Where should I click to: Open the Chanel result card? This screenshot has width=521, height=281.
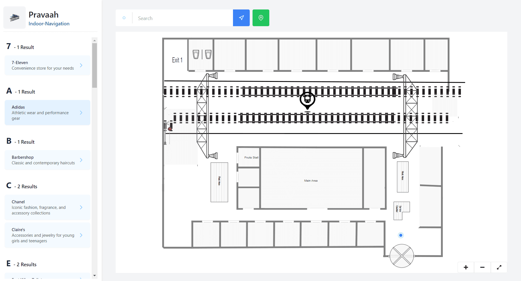click(x=47, y=207)
